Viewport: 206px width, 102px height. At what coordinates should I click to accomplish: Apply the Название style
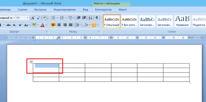(x=182, y=21)
